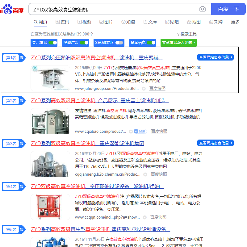Click the Baidu logo
The height and width of the screenshot is (247, 247).
coord(12,9)
